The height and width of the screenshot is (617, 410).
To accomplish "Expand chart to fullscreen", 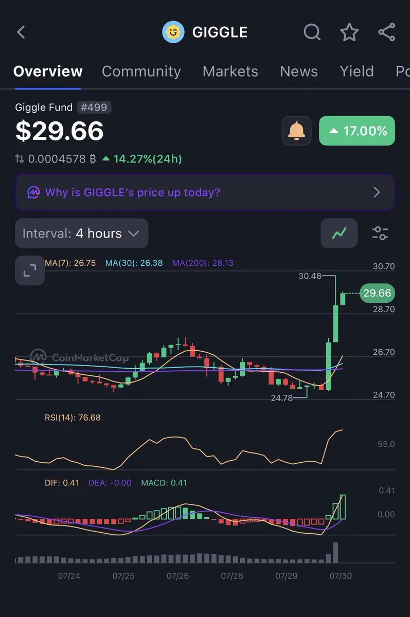I will [x=30, y=270].
